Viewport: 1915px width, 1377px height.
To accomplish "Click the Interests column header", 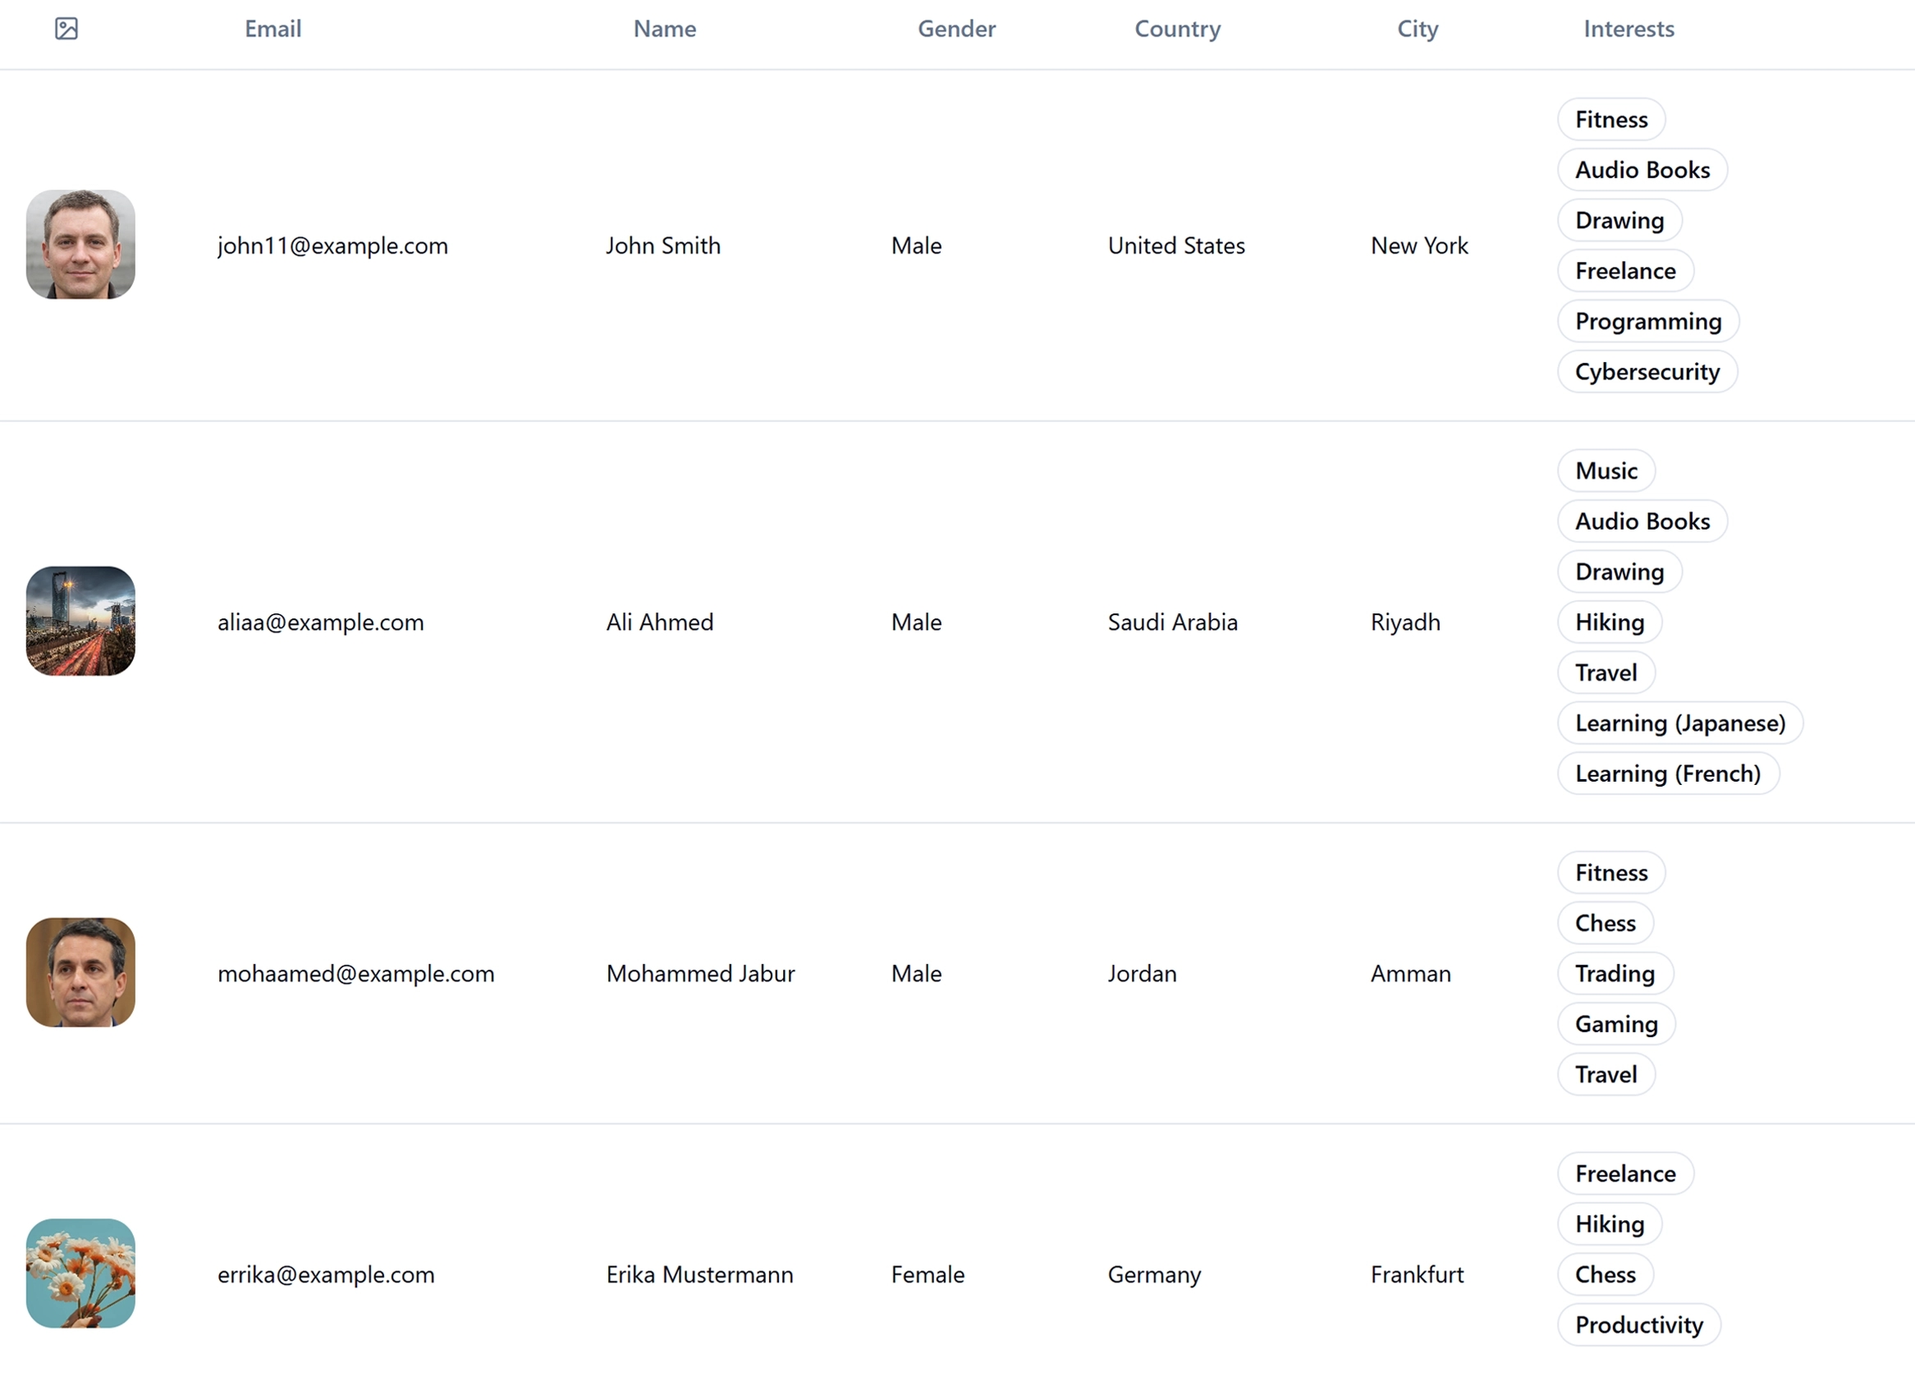I will (1628, 27).
